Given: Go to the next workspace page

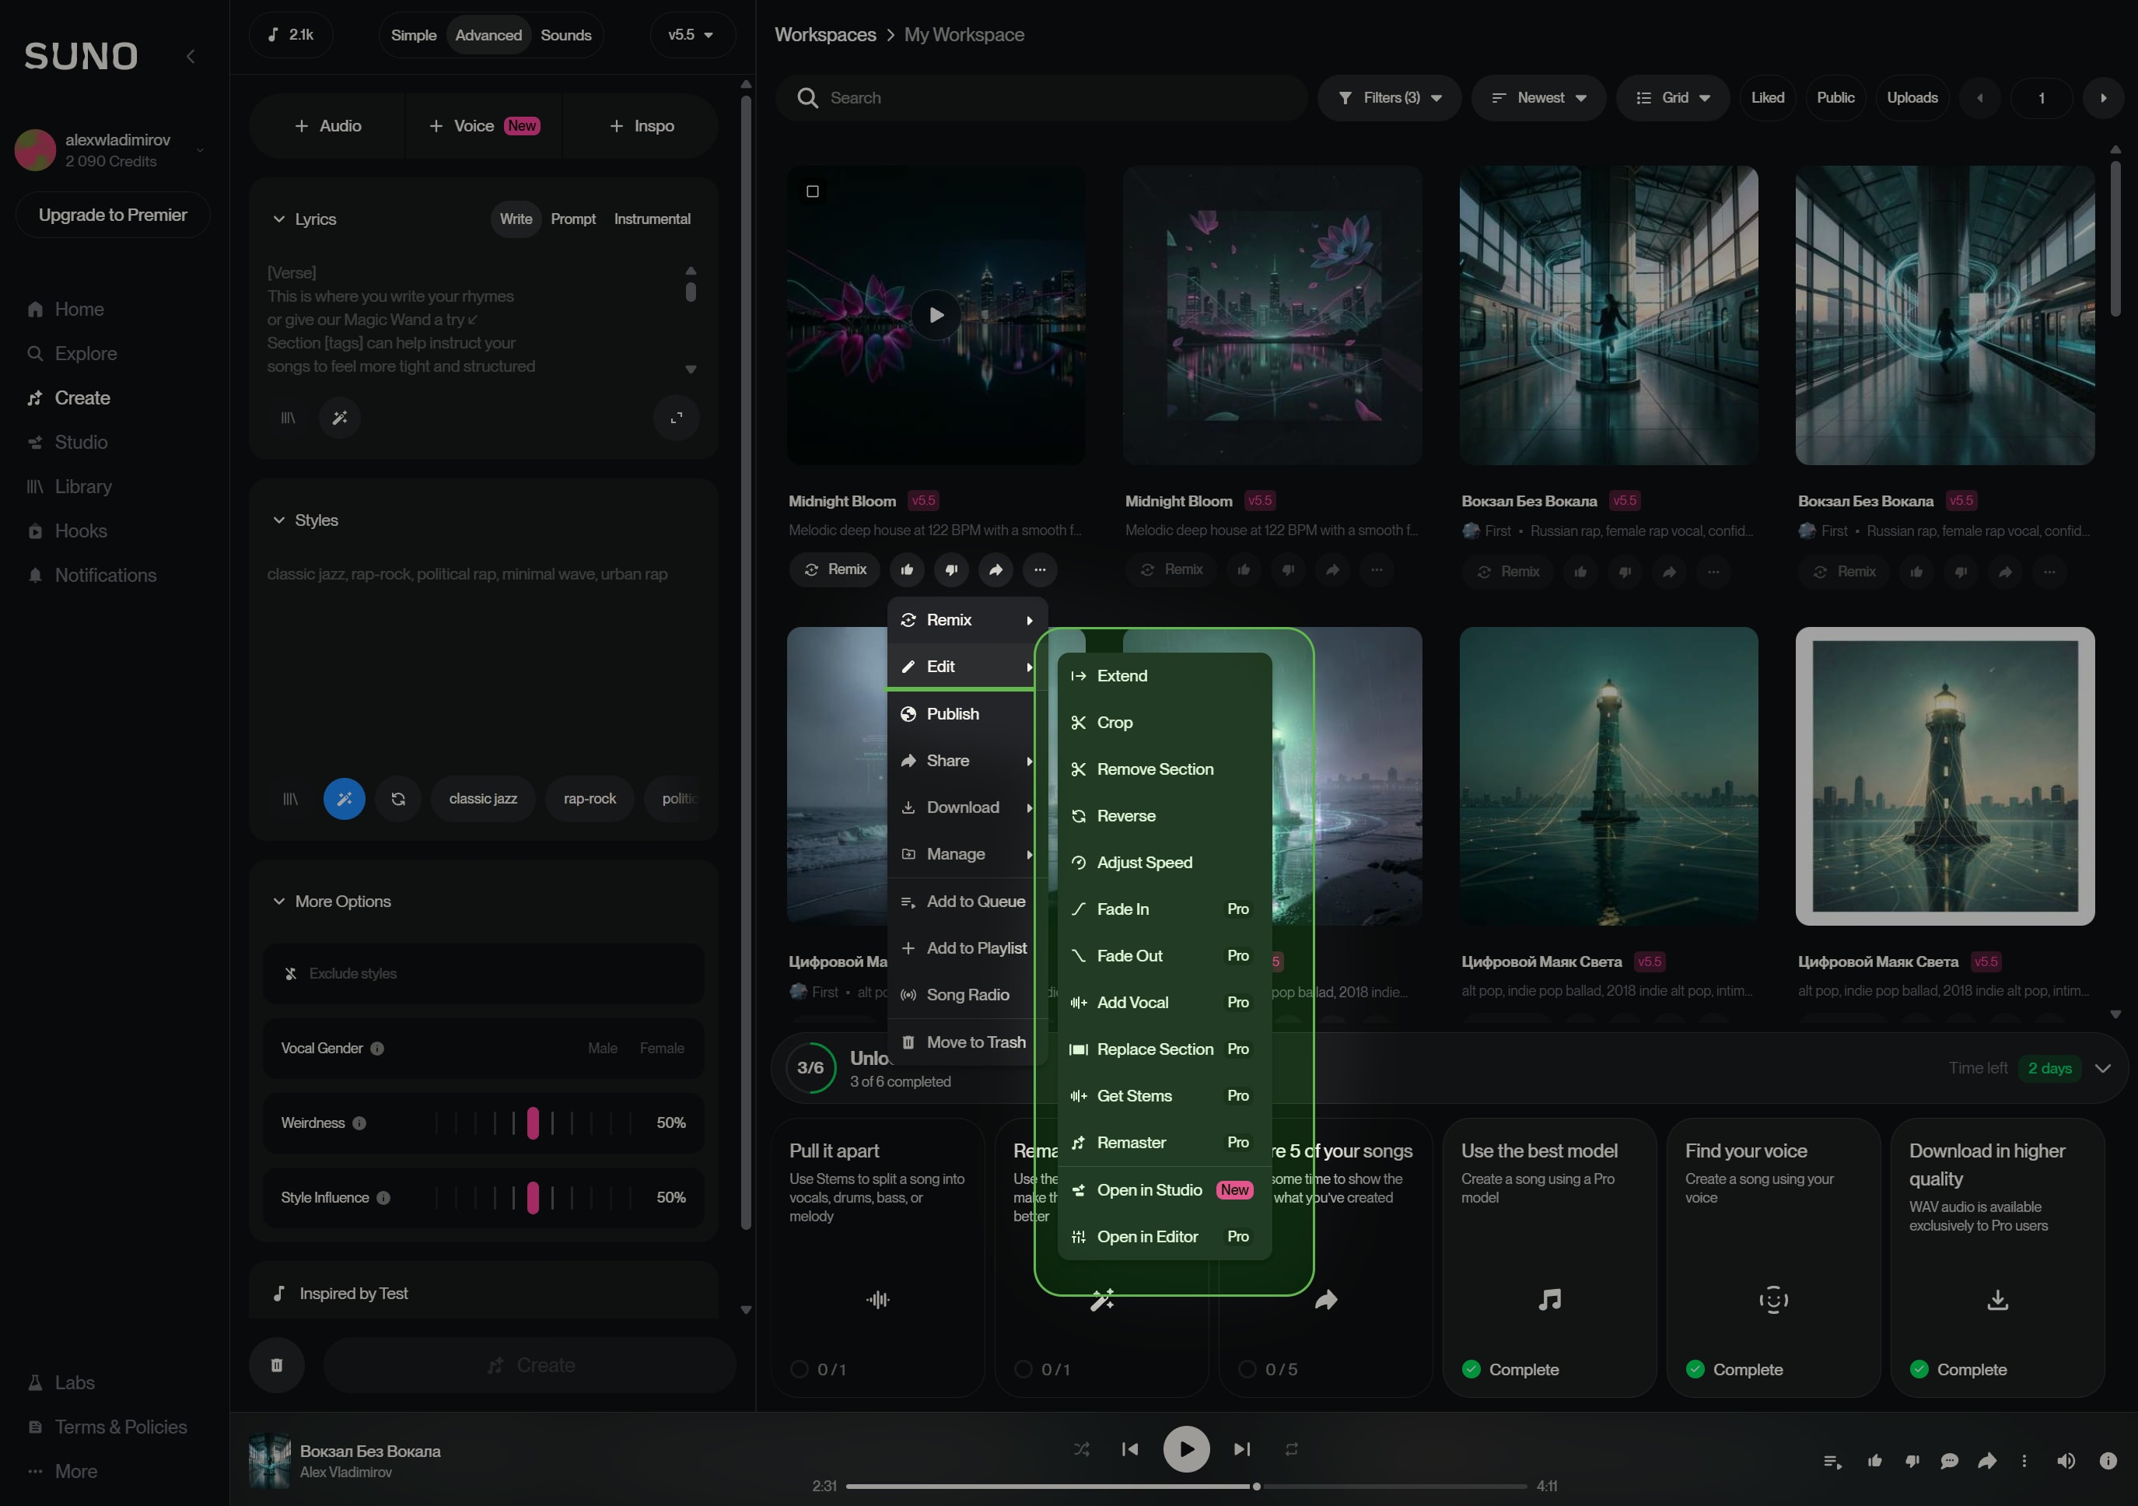Looking at the screenshot, I should pos(2103,98).
